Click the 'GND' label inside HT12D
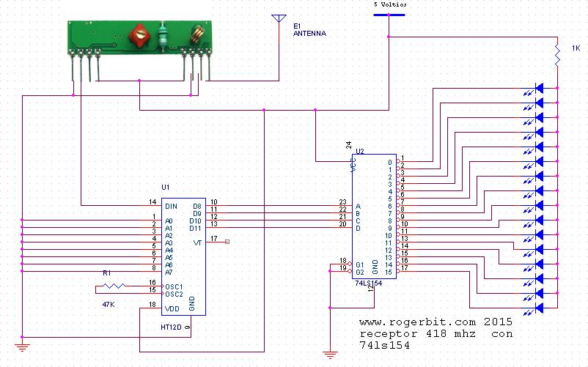This screenshot has height=367, width=588. pyautogui.click(x=192, y=303)
